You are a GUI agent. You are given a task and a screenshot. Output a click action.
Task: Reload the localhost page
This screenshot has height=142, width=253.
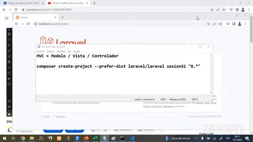tap(28, 24)
